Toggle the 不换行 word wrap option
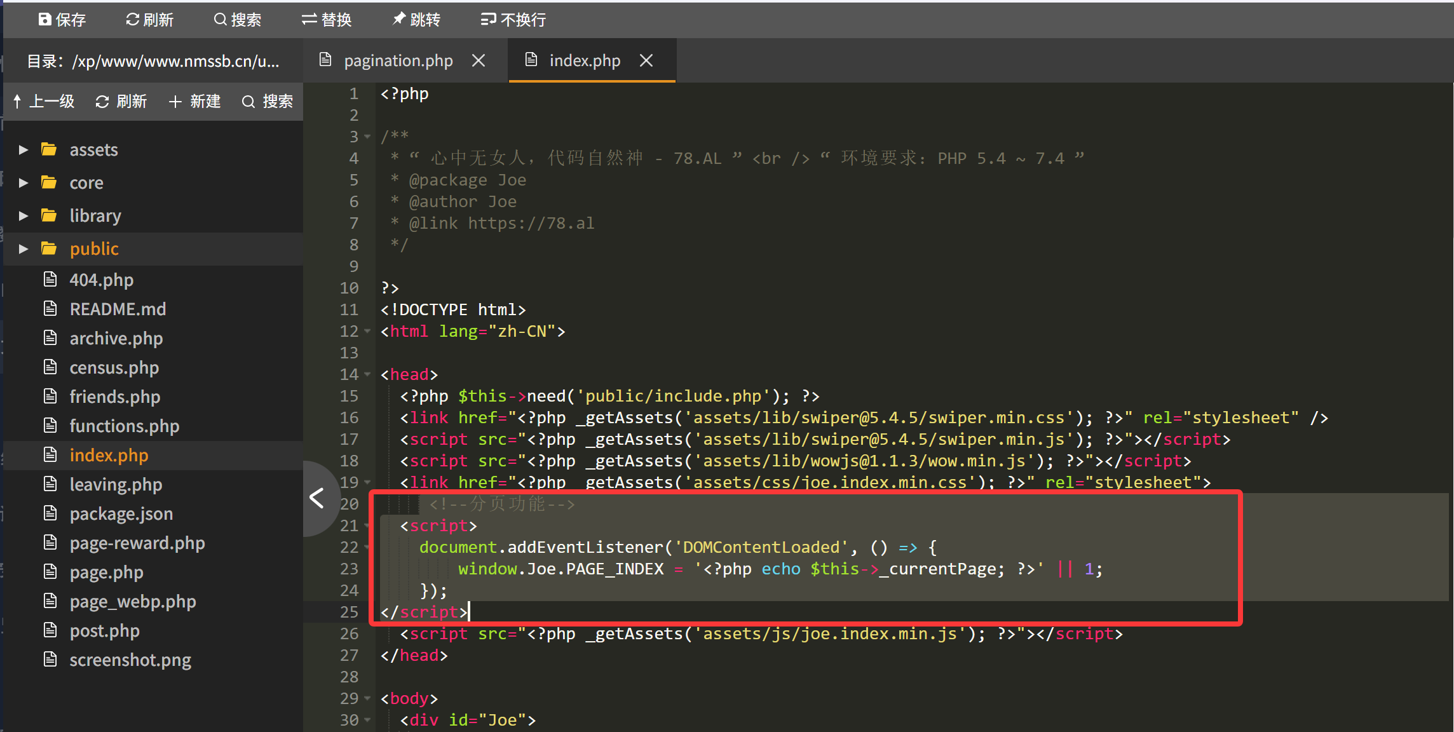Viewport: 1454px width, 732px height. tap(513, 20)
